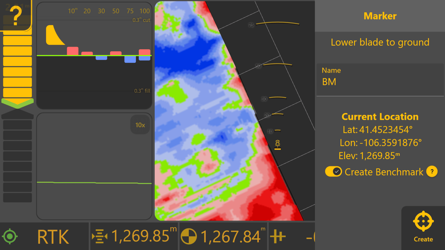Click the 100 distance label in the chart header
This screenshot has width=445, height=250.
145,11
